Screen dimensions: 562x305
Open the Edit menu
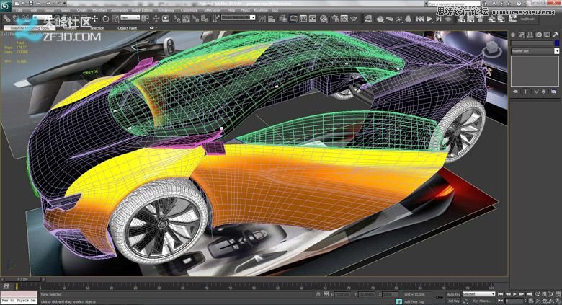click(x=19, y=10)
